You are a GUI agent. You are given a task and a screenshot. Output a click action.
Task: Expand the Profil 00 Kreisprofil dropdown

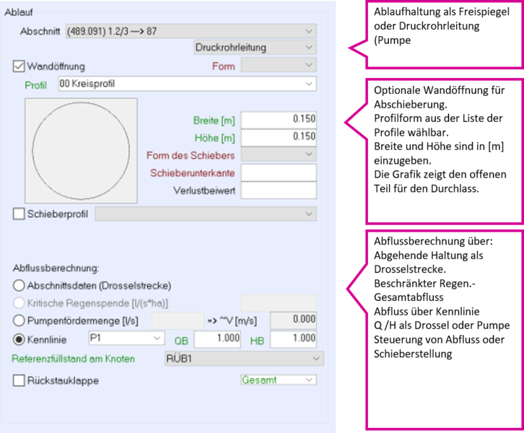[x=309, y=84]
